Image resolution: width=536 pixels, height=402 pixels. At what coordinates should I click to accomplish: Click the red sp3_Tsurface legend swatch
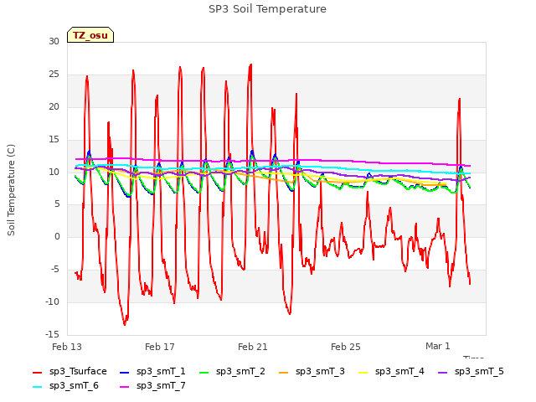[x=37, y=372]
